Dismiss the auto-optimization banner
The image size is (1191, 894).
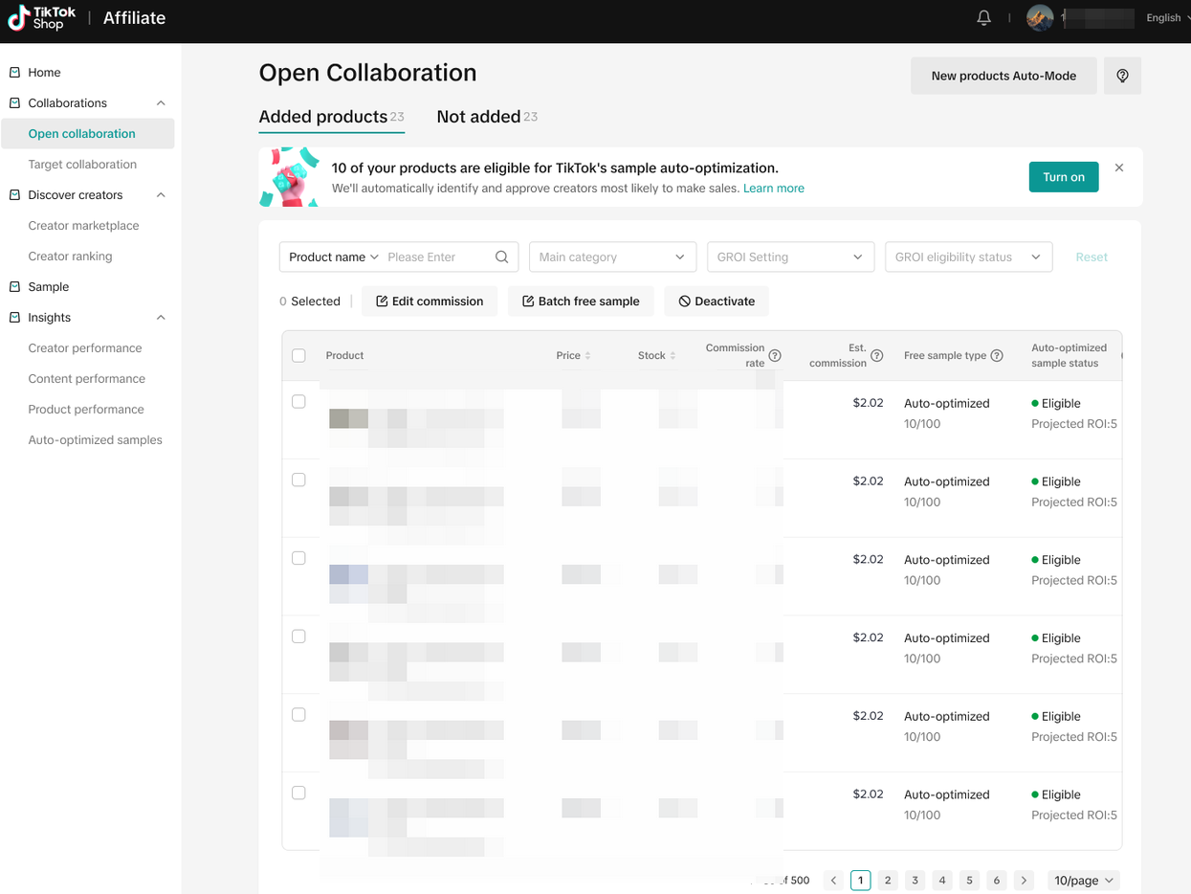[1119, 168]
